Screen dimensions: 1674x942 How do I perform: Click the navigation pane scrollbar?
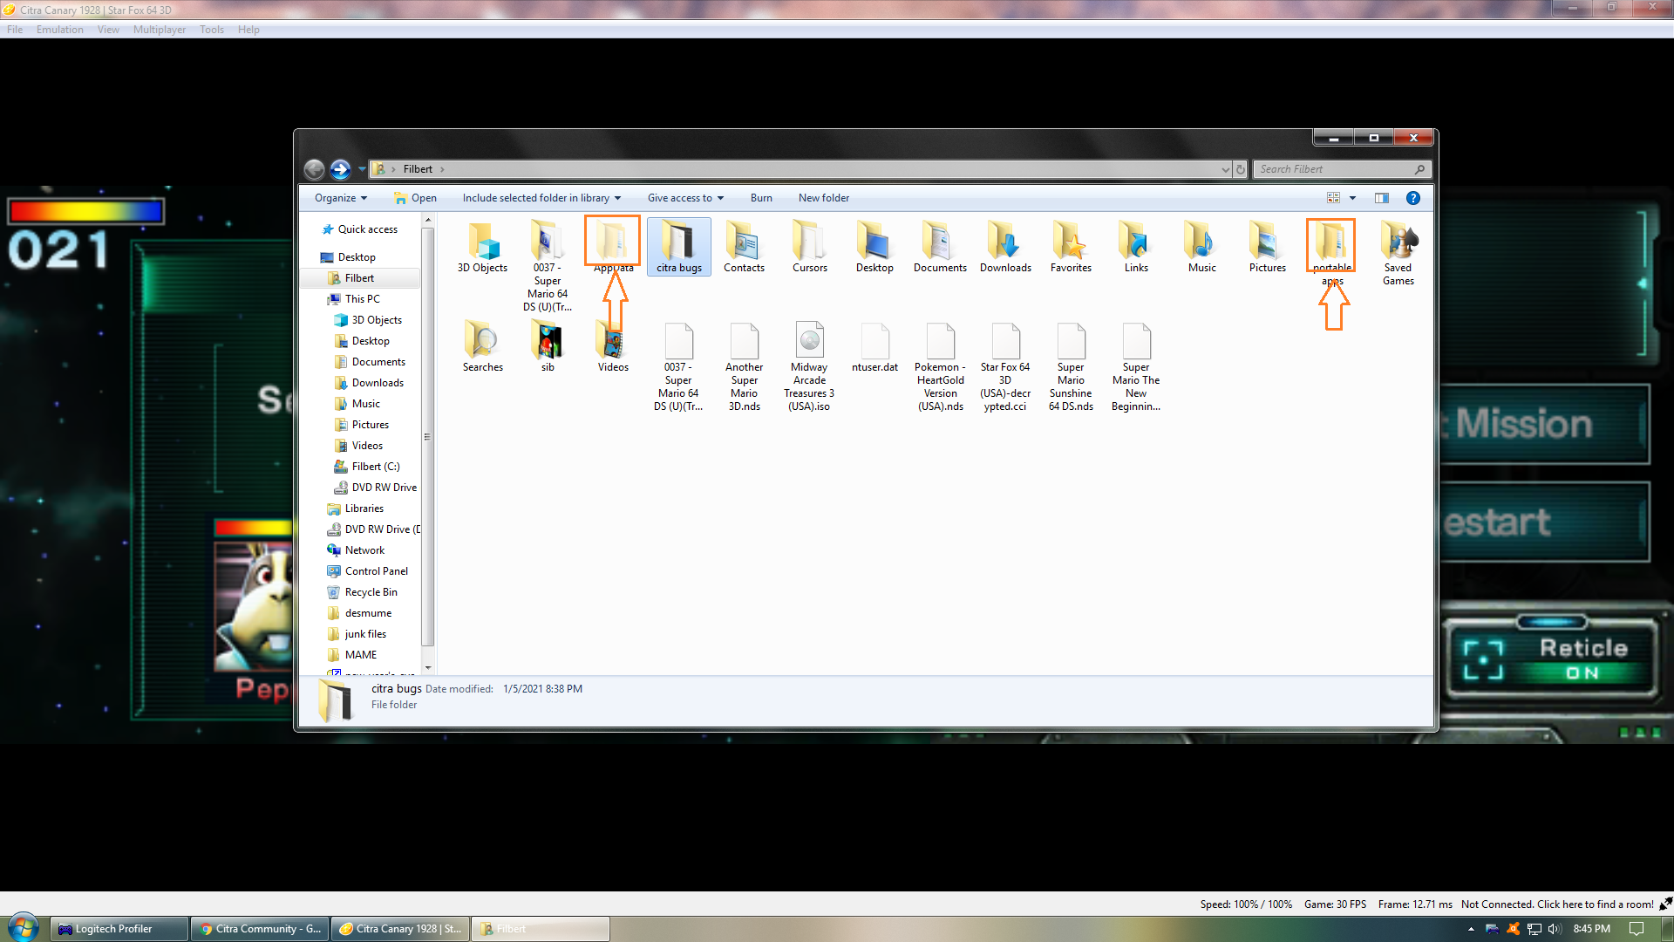pos(427,436)
